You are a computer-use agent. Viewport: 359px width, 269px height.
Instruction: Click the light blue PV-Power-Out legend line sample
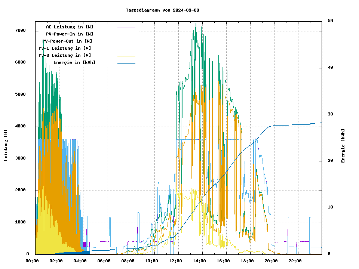pos(126,41)
